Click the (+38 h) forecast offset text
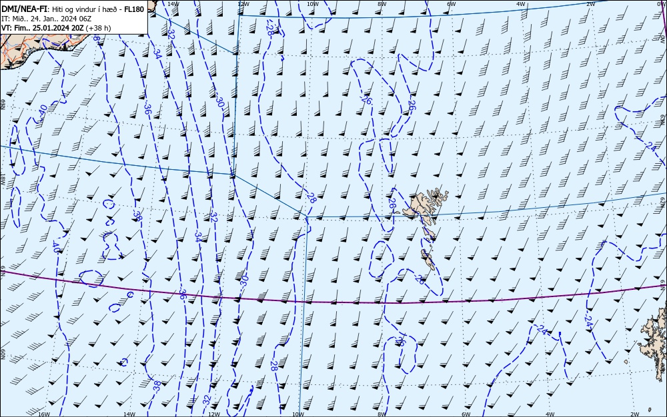Screen dimensions: 667x417 pyautogui.click(x=98, y=28)
